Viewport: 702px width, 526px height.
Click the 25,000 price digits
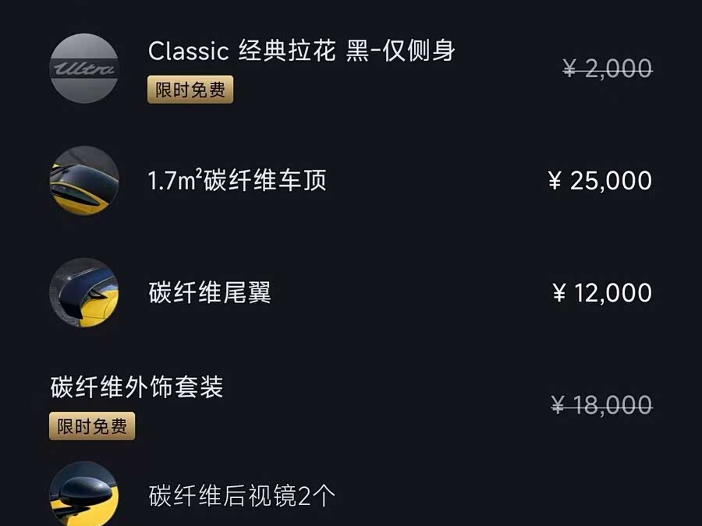(x=611, y=181)
